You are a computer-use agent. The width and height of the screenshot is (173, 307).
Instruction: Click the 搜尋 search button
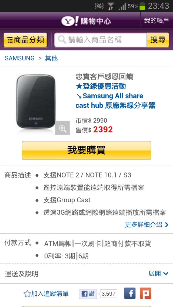[158, 40]
